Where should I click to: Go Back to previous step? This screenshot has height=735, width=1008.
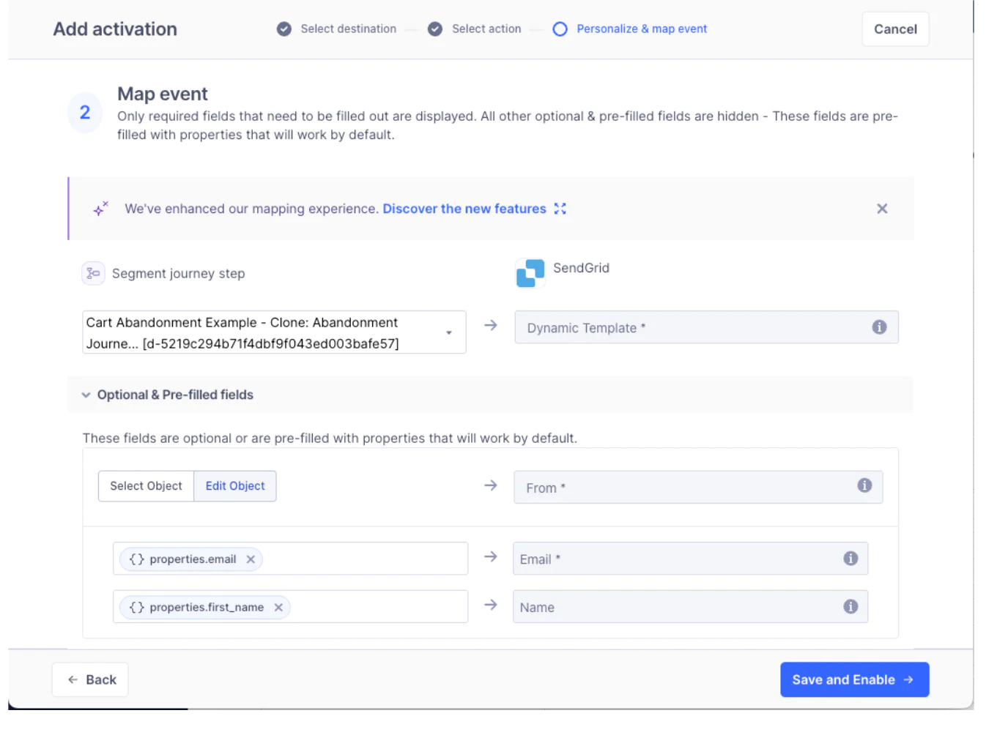90,679
